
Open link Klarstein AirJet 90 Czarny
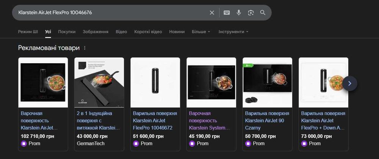click(267, 120)
